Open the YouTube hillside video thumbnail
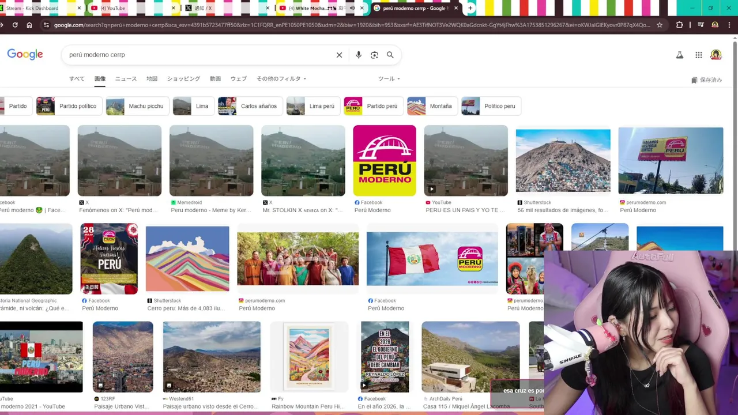Image resolution: width=738 pixels, height=415 pixels. (466, 160)
